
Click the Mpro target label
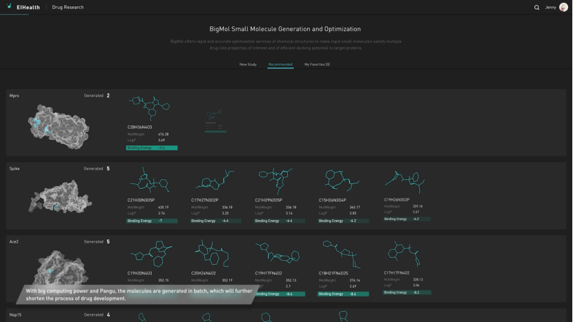tap(14, 96)
